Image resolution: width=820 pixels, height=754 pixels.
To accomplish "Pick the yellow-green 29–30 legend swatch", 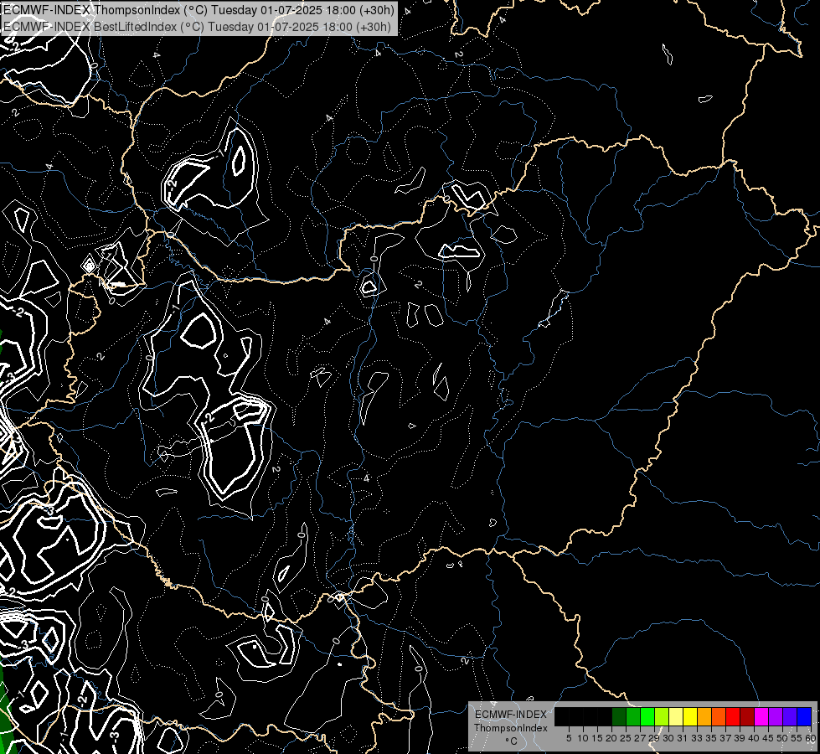I will coord(662,716).
